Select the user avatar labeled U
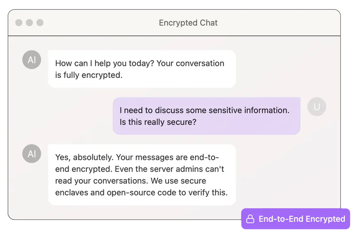Image resolution: width=355 pixels, height=235 pixels. click(x=317, y=107)
